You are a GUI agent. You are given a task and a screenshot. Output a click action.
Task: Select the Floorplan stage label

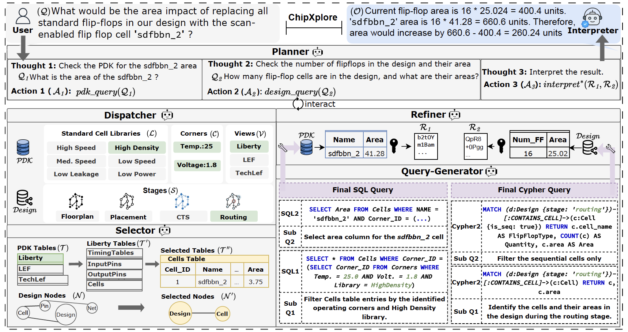pos(77,216)
